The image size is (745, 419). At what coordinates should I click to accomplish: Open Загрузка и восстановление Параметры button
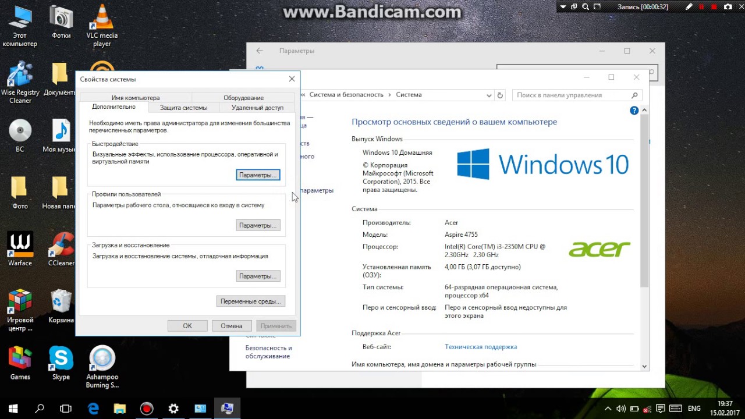tap(258, 276)
